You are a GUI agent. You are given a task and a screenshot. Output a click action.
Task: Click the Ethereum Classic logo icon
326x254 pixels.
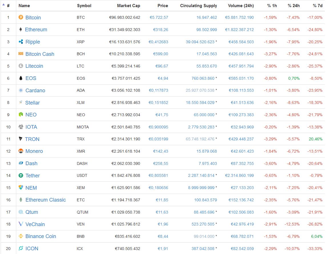[x=21, y=200]
